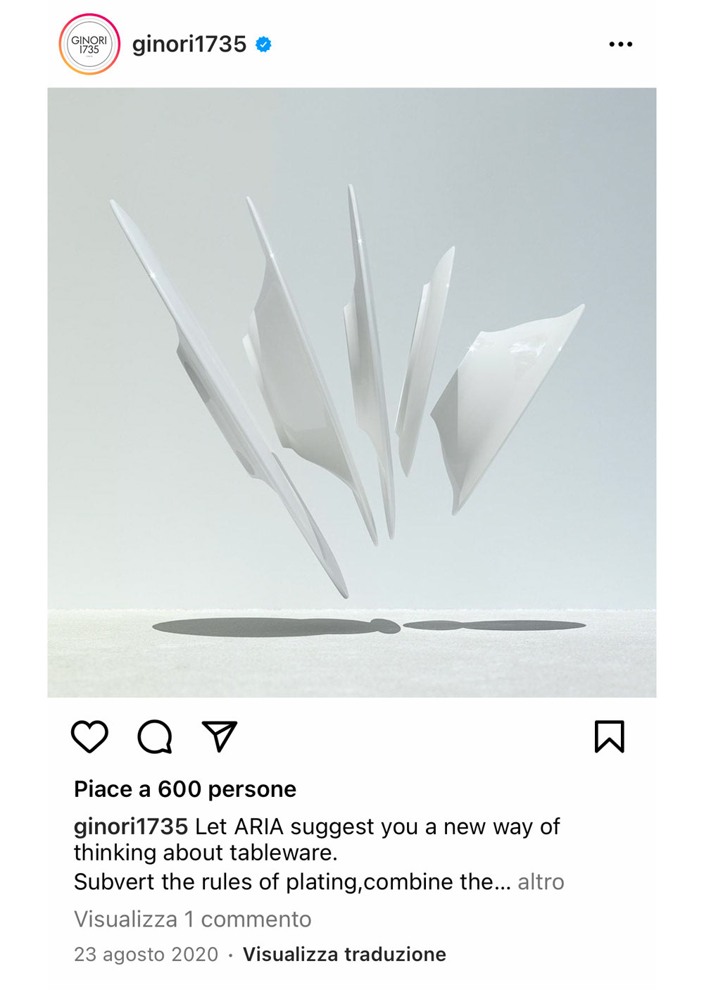View who liked via 'Piace a 600 persone'

tap(185, 789)
